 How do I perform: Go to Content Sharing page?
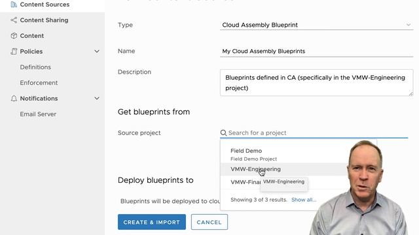pyautogui.click(x=44, y=20)
